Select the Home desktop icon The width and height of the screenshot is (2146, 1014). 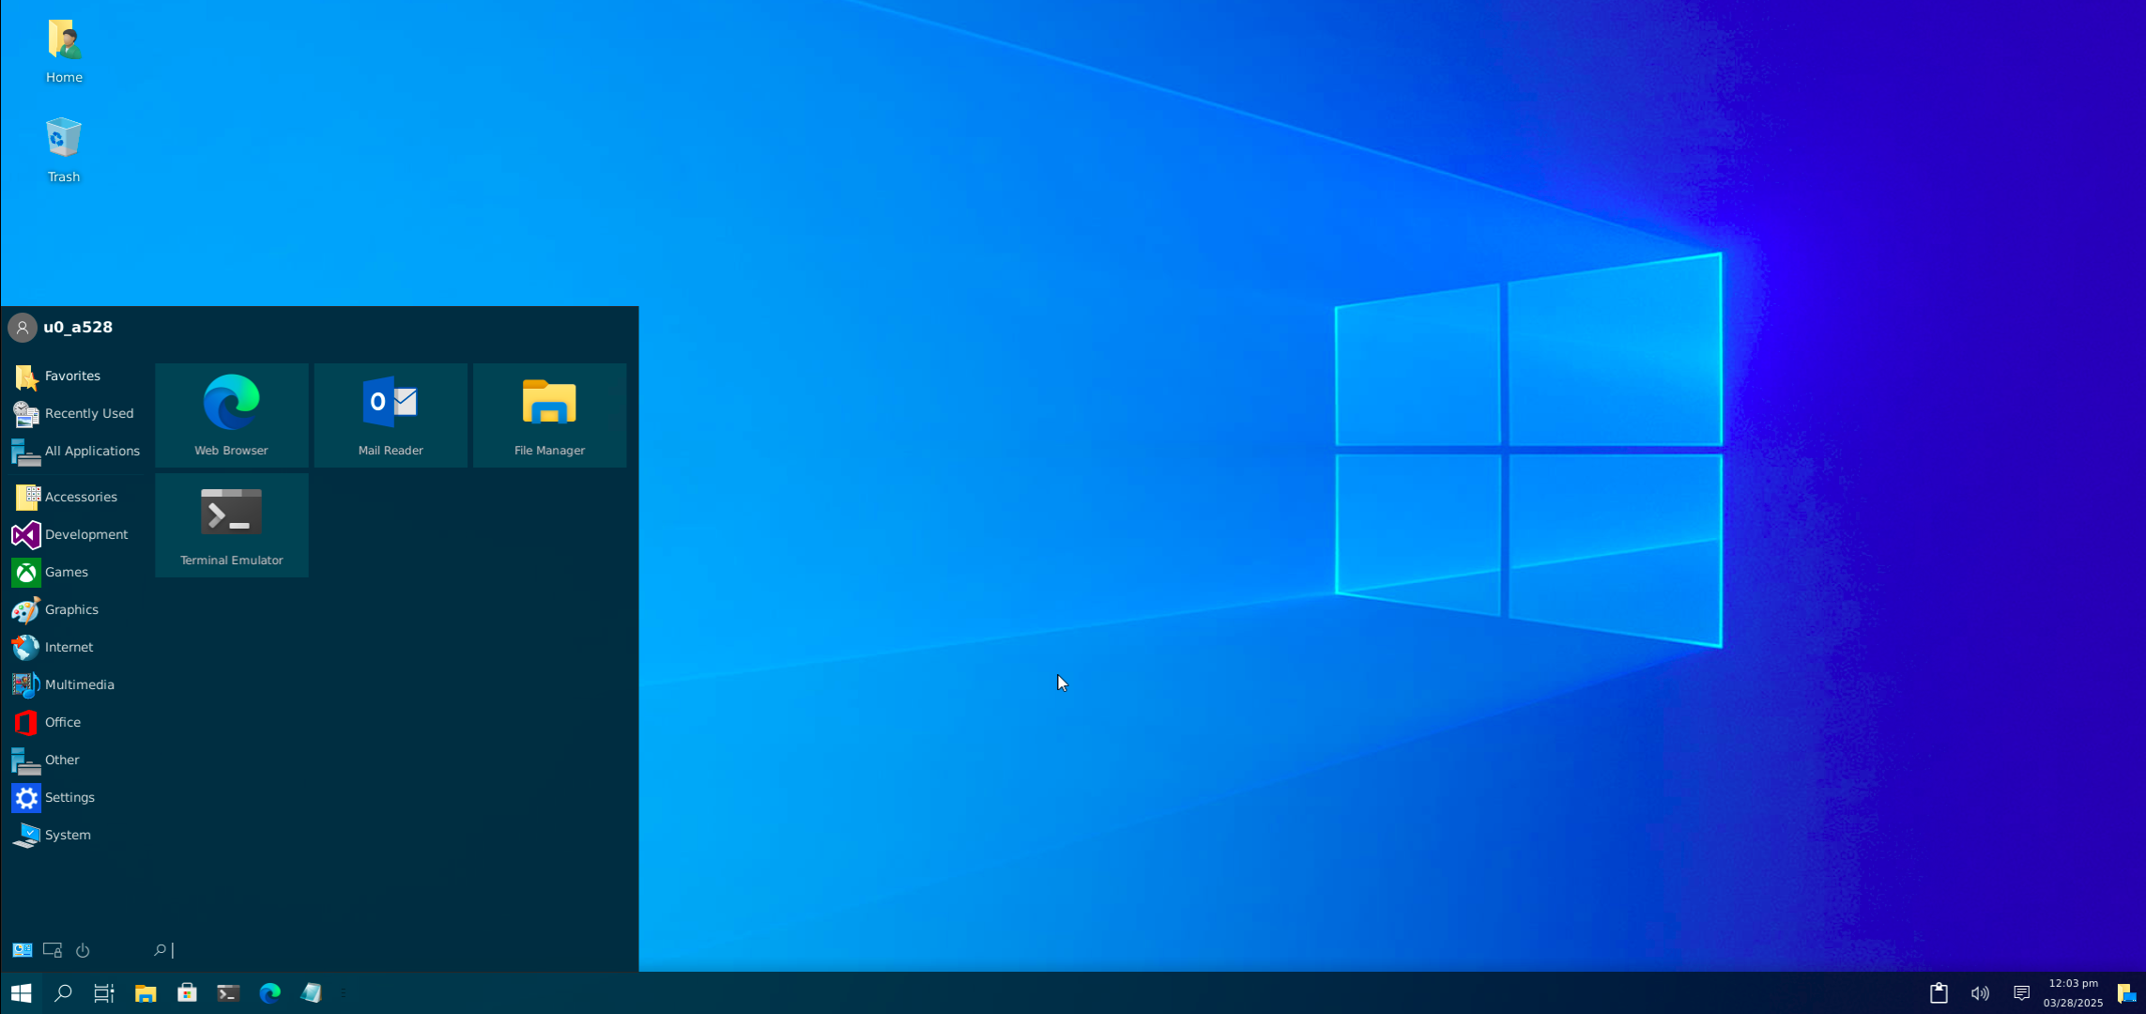pyautogui.click(x=64, y=52)
